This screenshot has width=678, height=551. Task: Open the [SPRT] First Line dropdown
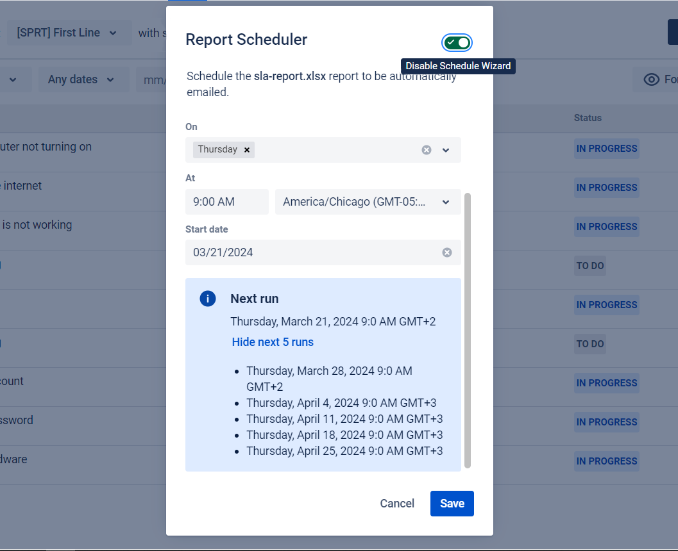pyautogui.click(x=67, y=33)
